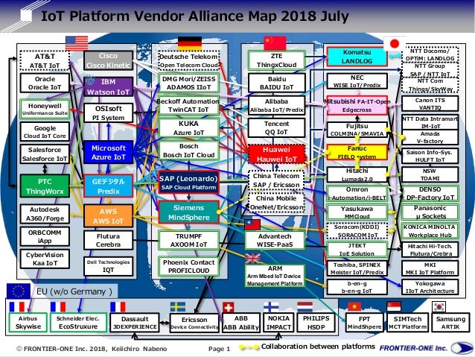This screenshot has height=357, width=475.
Task: Select the cyan Komatsu LANDLOG box
Action: point(357,57)
